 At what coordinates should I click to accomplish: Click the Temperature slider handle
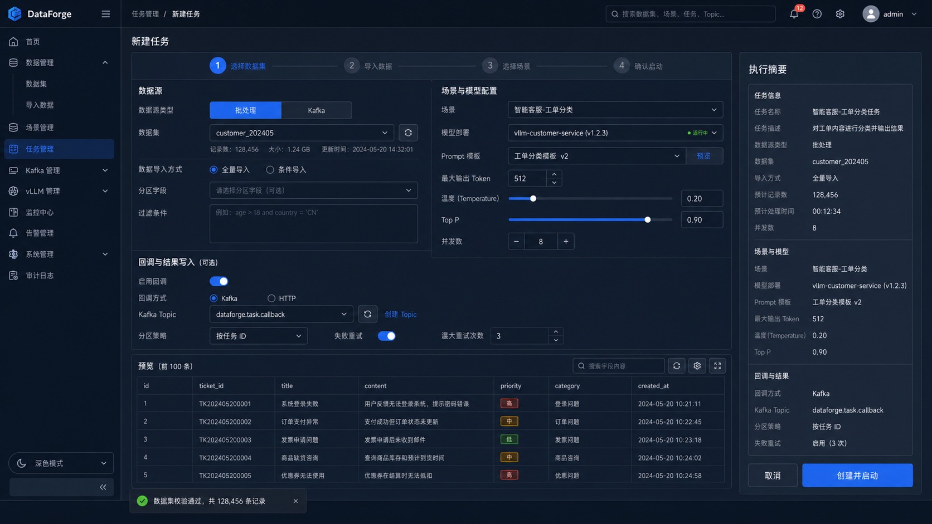533,198
